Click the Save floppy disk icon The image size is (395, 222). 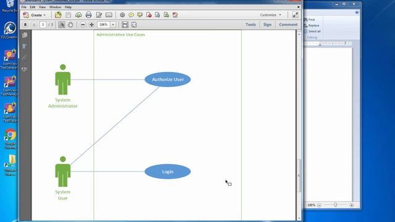69,15
